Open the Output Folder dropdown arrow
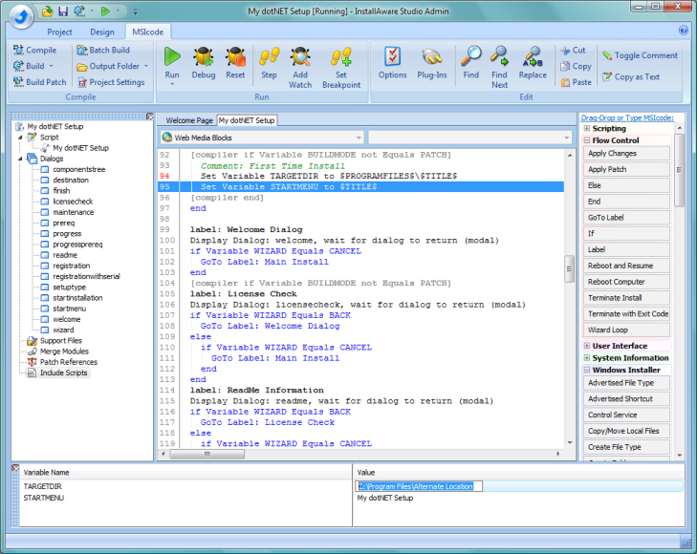This screenshot has width=697, height=554. click(x=145, y=66)
